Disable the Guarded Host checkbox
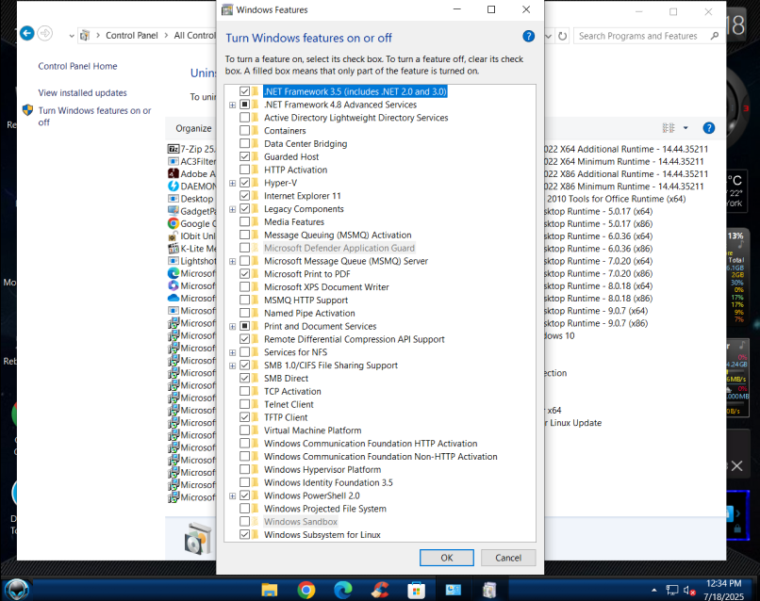This screenshot has height=601, width=760. 245,157
